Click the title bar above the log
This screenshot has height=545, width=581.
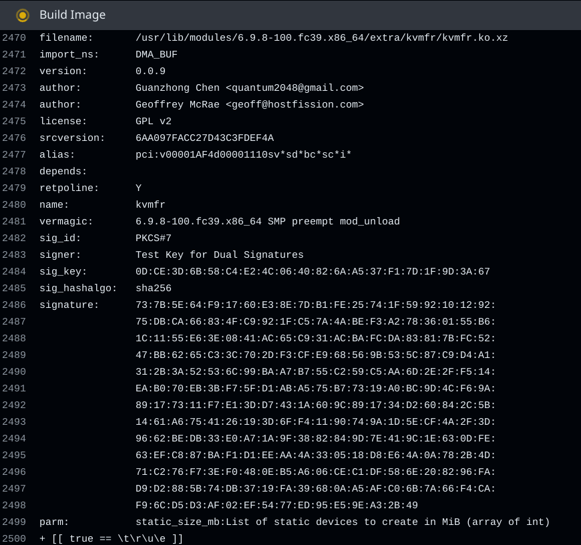click(290, 15)
